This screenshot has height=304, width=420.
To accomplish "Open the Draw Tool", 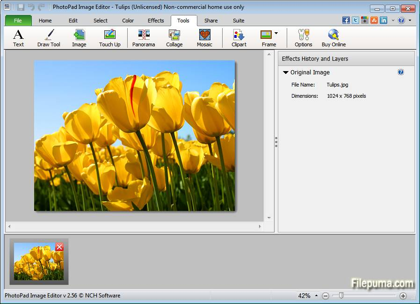I will [x=49, y=35].
